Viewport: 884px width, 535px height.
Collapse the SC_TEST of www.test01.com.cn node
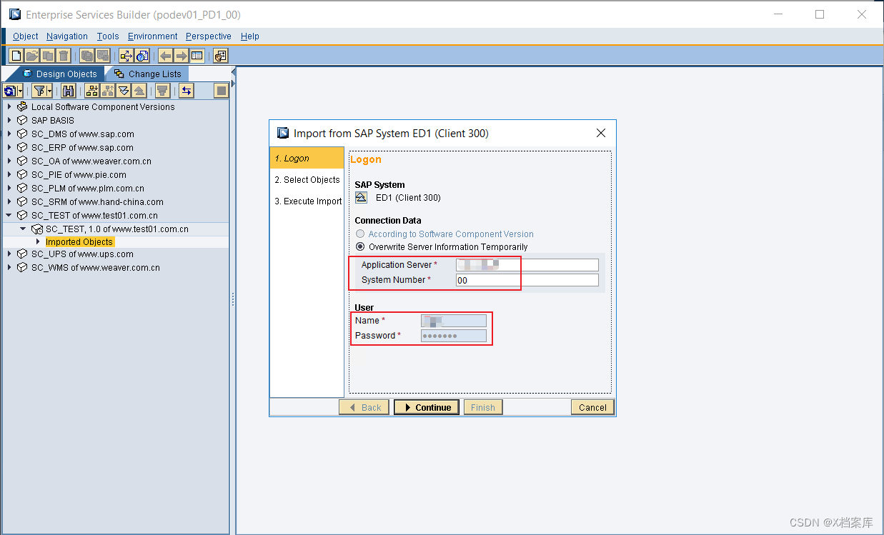(x=9, y=216)
